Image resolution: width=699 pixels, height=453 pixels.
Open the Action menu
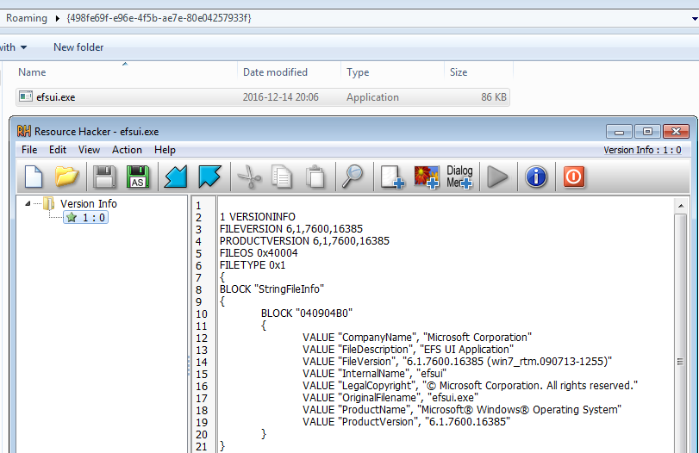(127, 150)
